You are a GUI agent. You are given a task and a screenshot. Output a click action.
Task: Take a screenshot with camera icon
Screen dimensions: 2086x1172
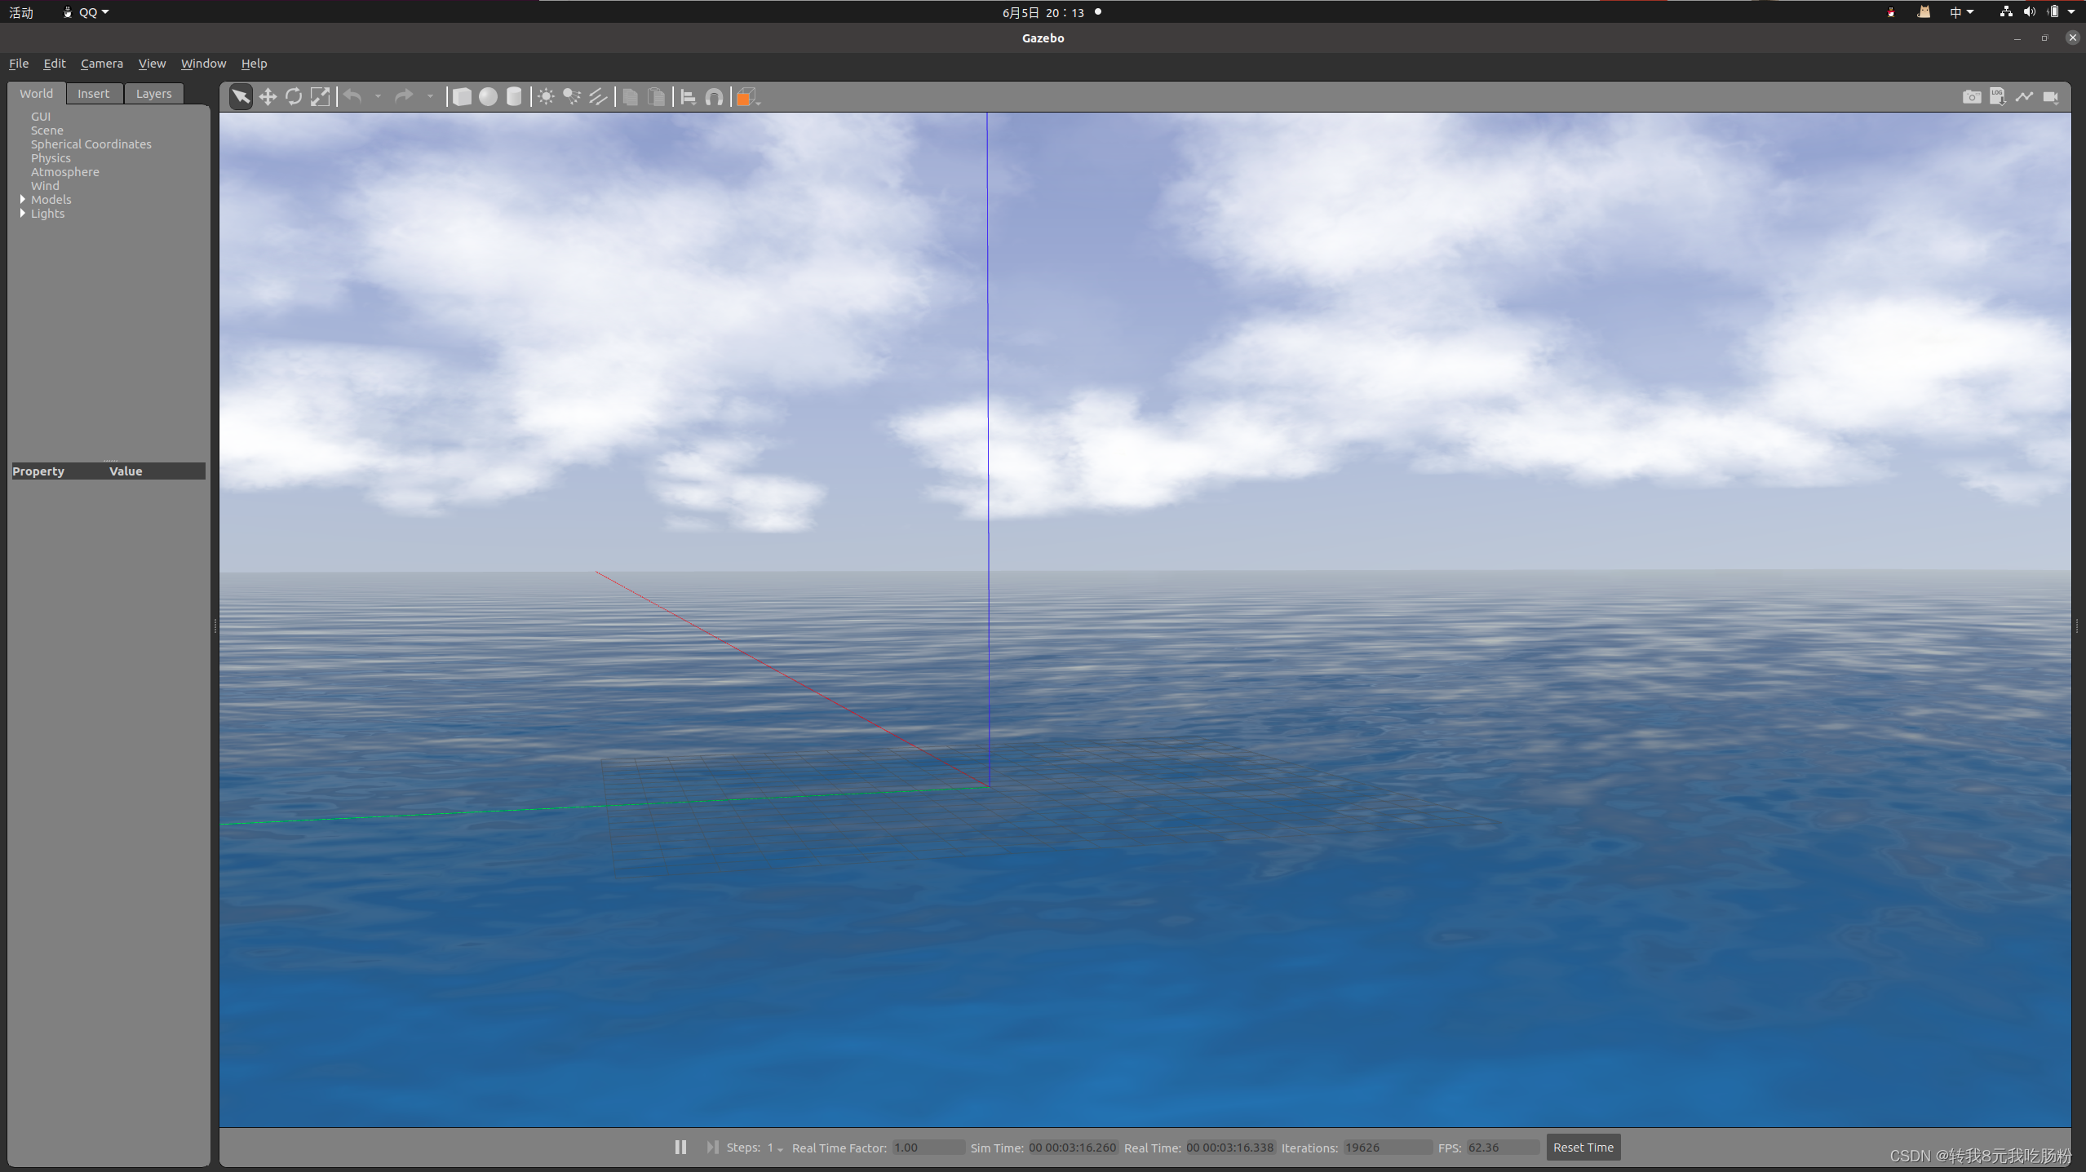pos(1971,97)
